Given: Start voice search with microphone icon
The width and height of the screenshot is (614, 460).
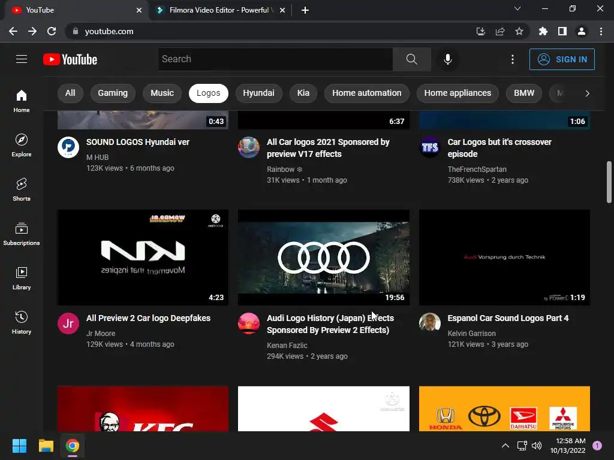Looking at the screenshot, I should pyautogui.click(x=447, y=59).
